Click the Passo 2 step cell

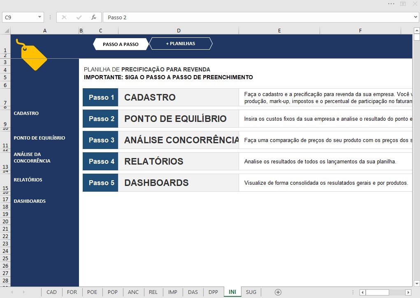[x=100, y=119]
